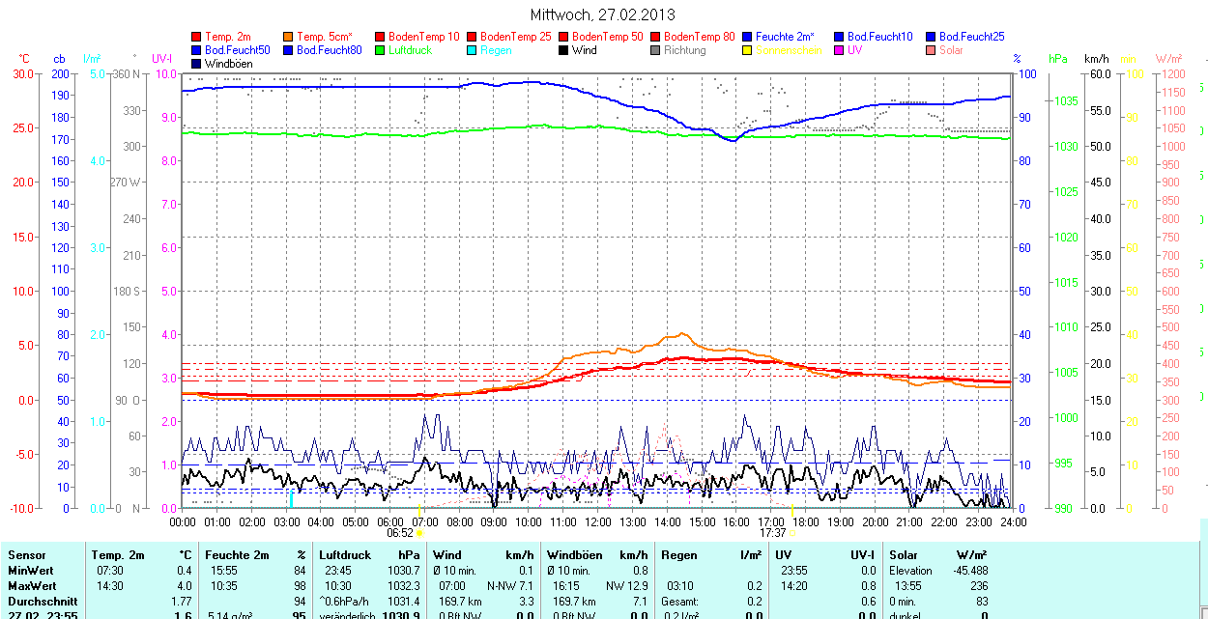Click the magenta UV legend marker
This screenshot has width=1208, height=619.
[x=839, y=50]
